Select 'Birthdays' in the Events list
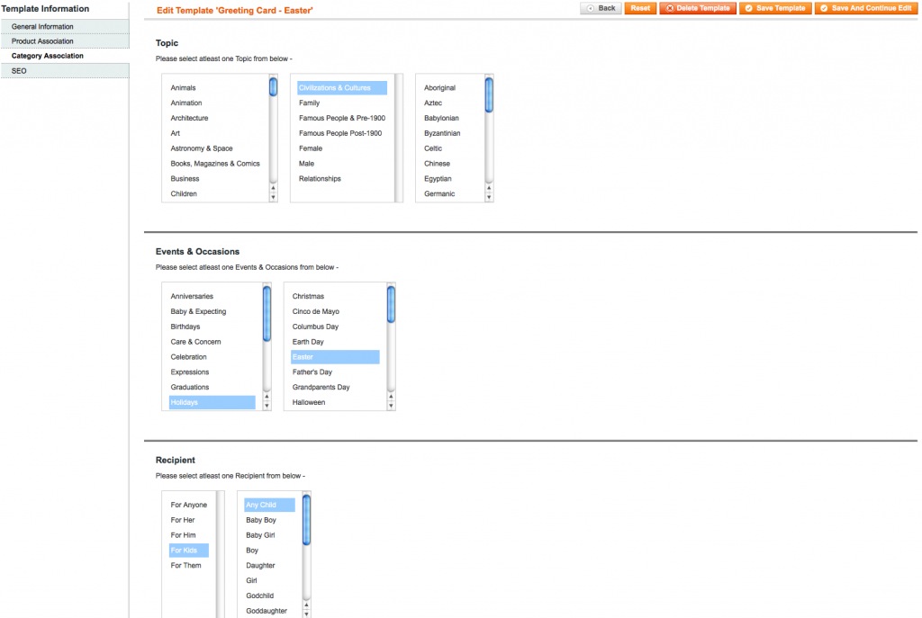Viewport: 922px width, 618px height. coord(185,327)
